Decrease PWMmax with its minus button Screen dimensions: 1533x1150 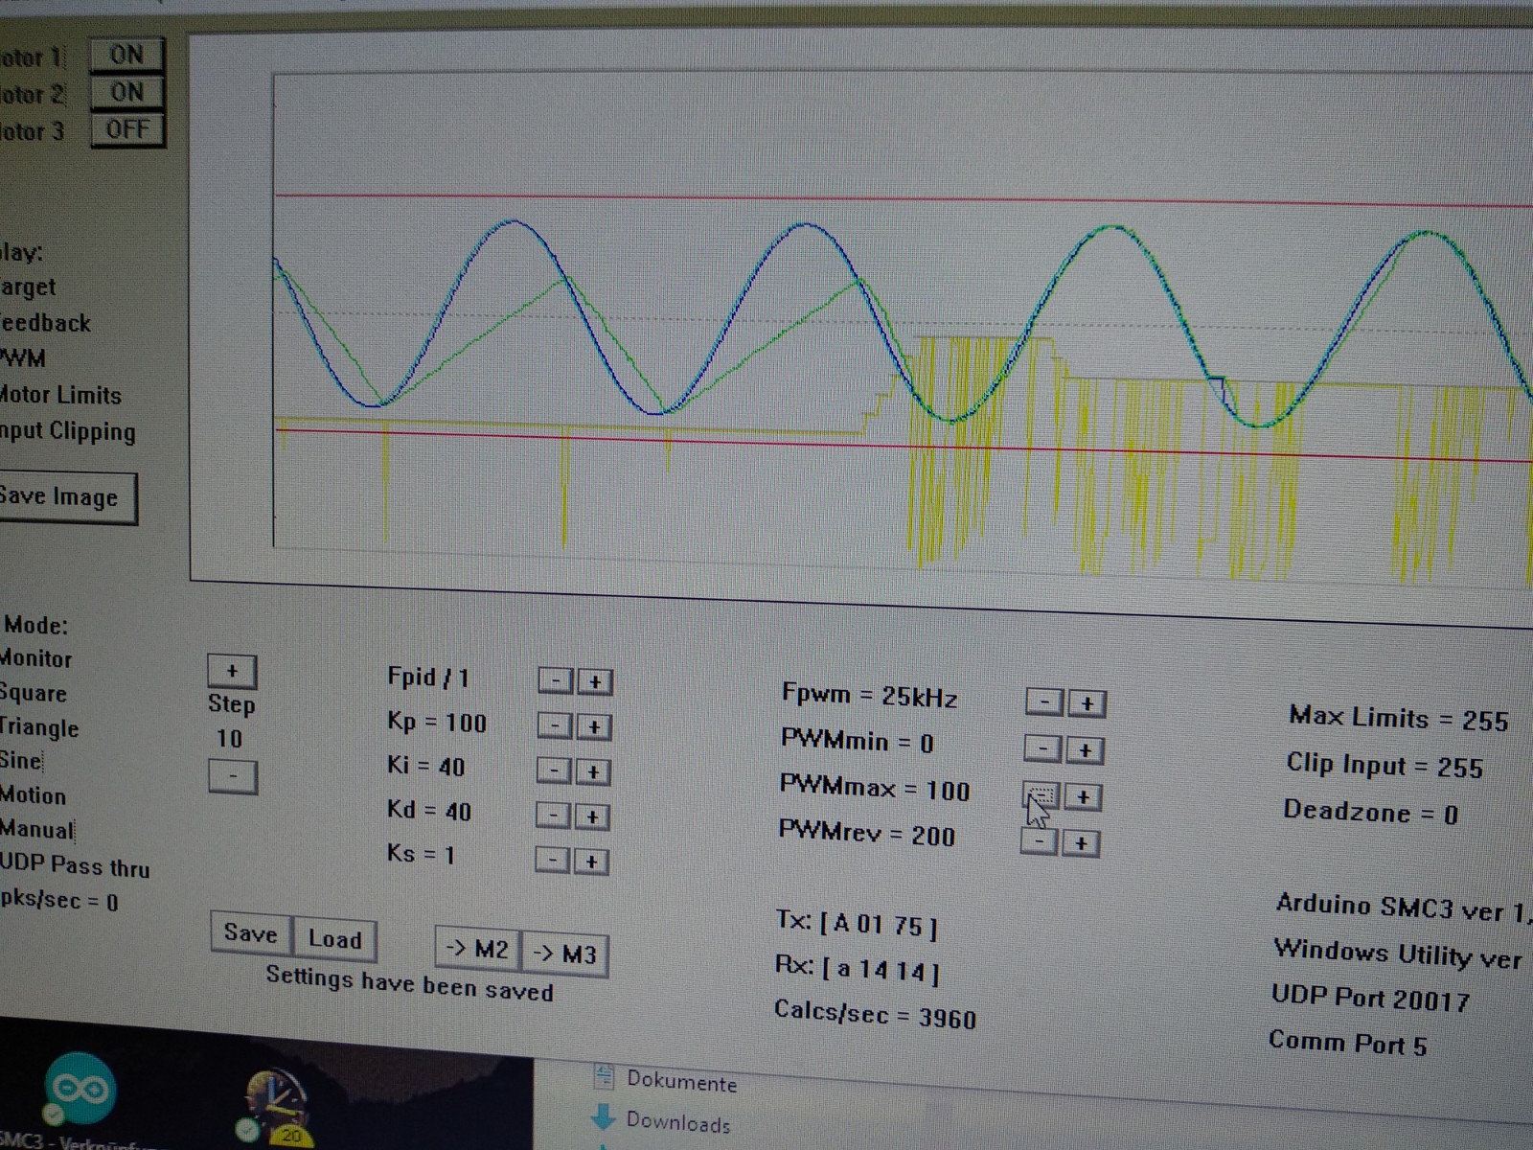click(x=1041, y=795)
